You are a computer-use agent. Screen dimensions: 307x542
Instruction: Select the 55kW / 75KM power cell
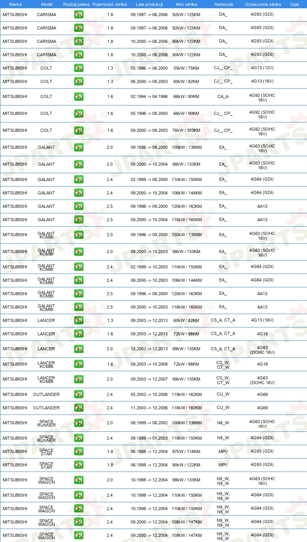click(x=186, y=68)
